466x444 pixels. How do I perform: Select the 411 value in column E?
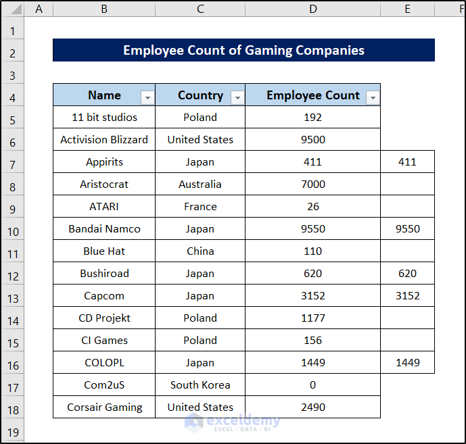(407, 162)
